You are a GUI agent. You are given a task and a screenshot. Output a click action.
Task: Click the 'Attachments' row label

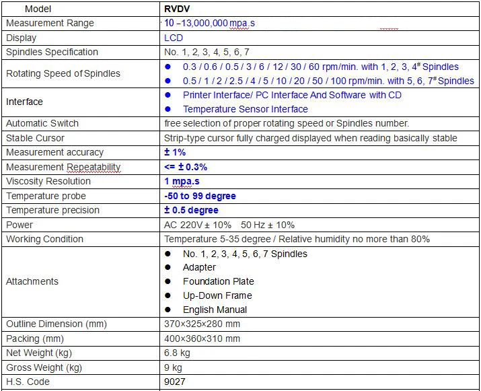[x=32, y=281]
